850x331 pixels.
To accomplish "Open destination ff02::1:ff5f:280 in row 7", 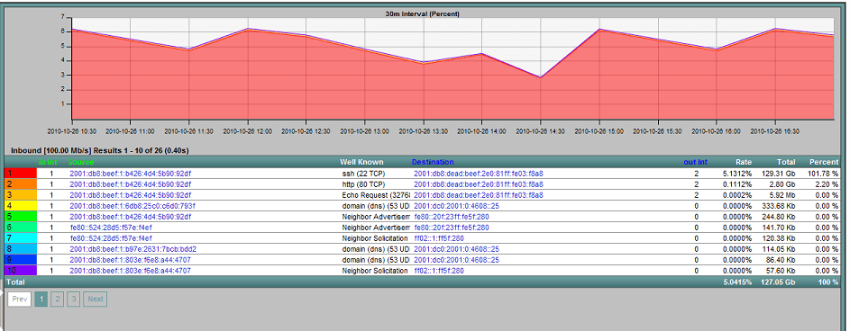I will (439, 238).
